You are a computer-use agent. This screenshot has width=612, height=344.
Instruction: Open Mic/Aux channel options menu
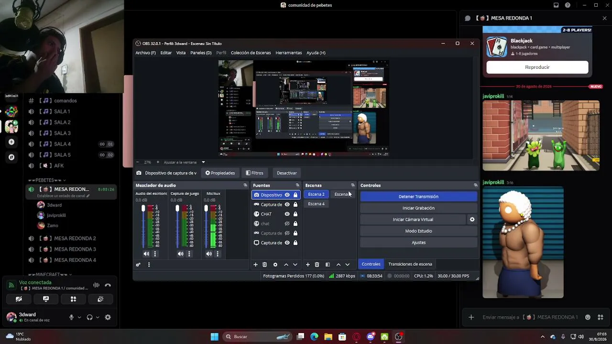[218, 254]
